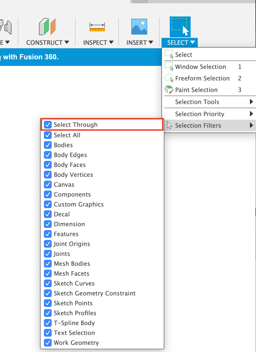Pick the Freeform Selection lasso icon

[169, 78]
